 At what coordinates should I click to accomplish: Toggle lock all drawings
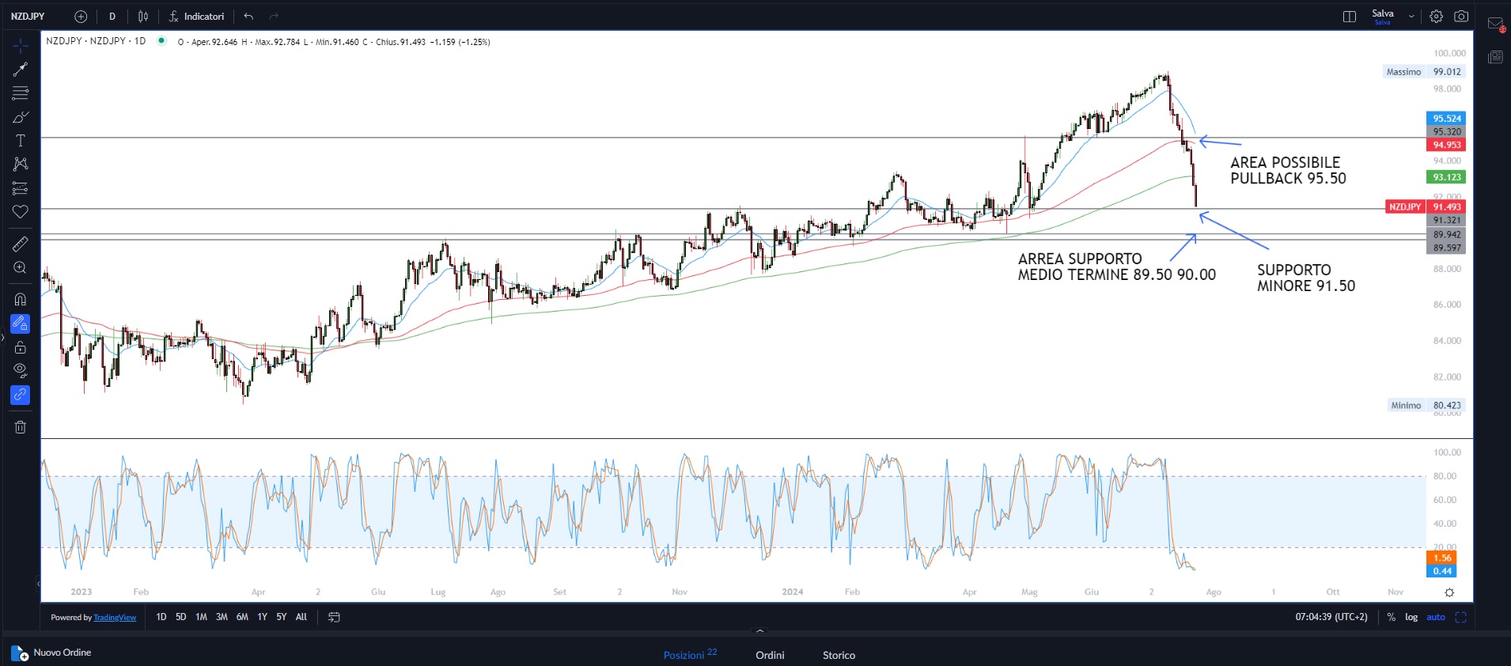pyautogui.click(x=21, y=347)
